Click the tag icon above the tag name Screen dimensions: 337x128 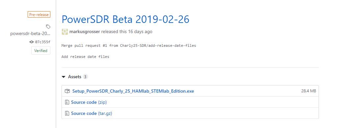pos(48,27)
